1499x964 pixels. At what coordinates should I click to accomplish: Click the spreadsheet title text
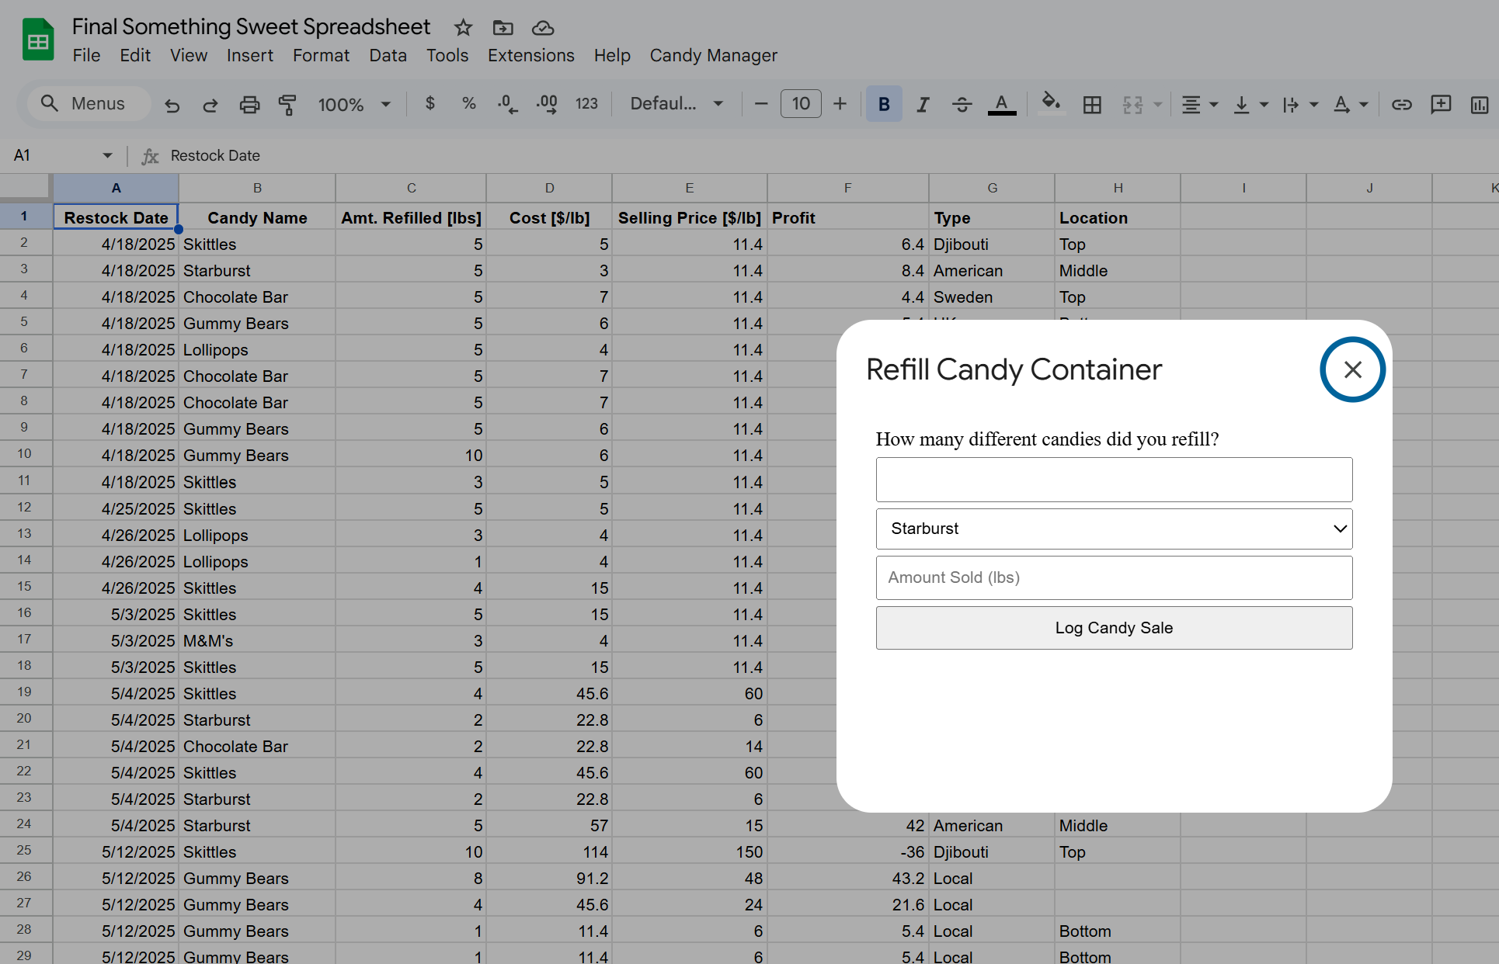[251, 27]
